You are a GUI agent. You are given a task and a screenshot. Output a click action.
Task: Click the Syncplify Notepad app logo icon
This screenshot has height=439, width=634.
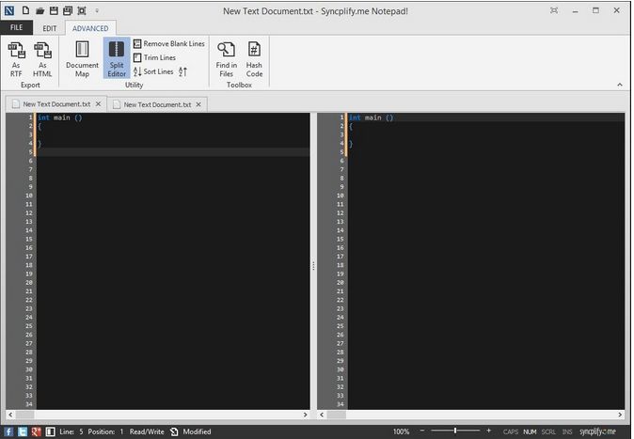click(x=8, y=10)
